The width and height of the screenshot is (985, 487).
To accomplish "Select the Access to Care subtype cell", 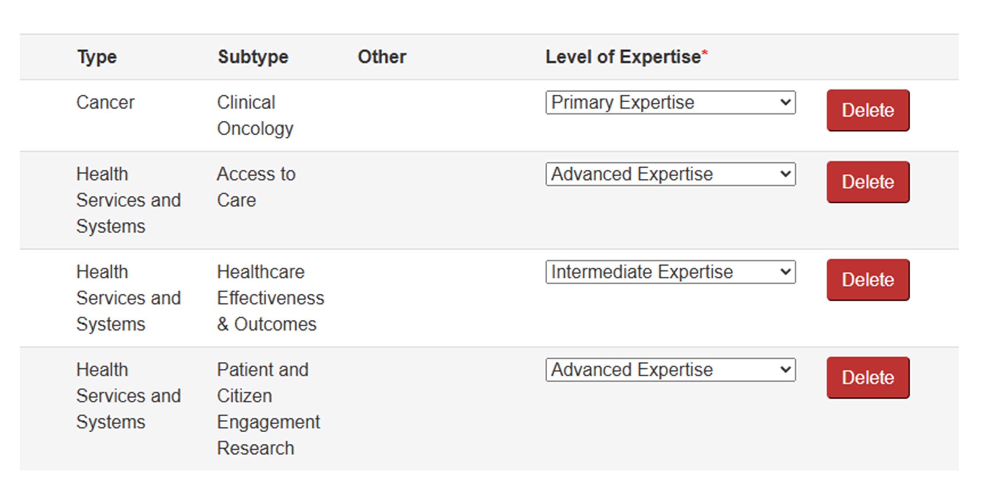I will click(x=256, y=187).
